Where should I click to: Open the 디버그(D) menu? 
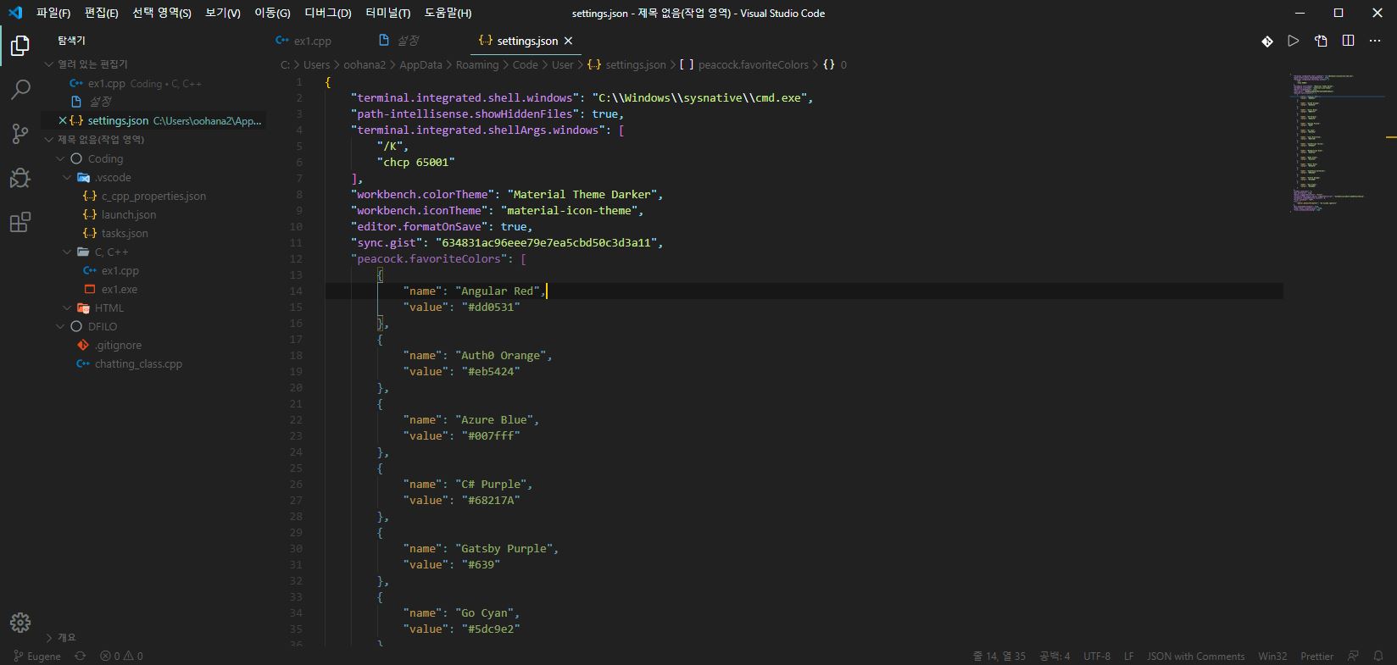328,13
